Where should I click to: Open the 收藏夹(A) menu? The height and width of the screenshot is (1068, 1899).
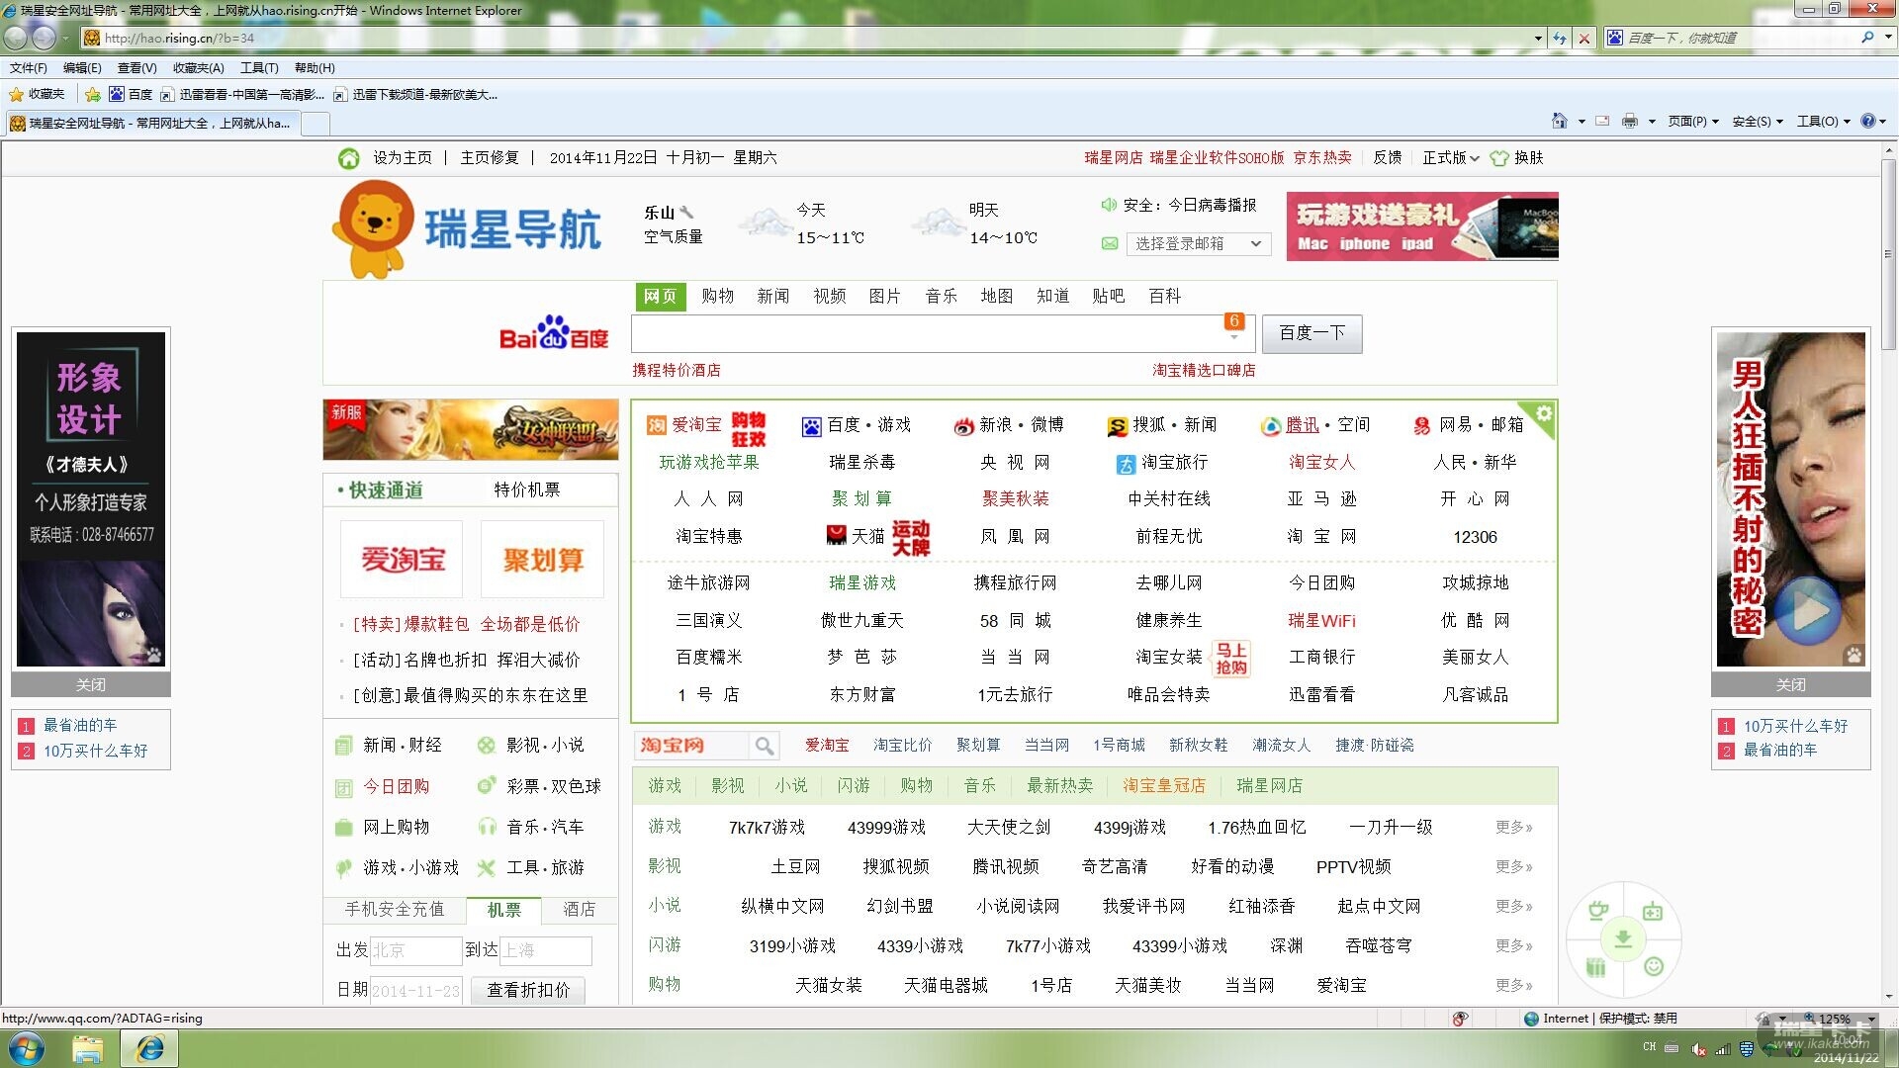tap(198, 68)
